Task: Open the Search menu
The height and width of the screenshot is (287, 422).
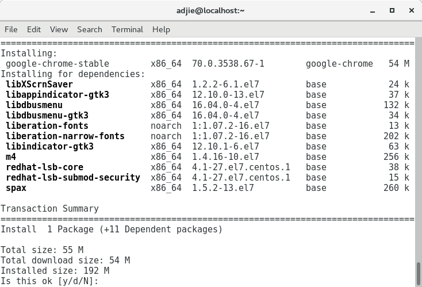Action: [x=89, y=29]
